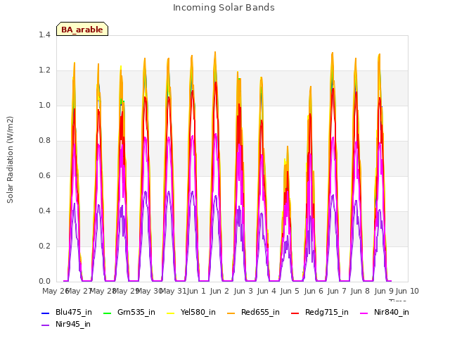Click the 0.0 y-axis tick label
This screenshot has width=450, height=338.
tap(44, 282)
